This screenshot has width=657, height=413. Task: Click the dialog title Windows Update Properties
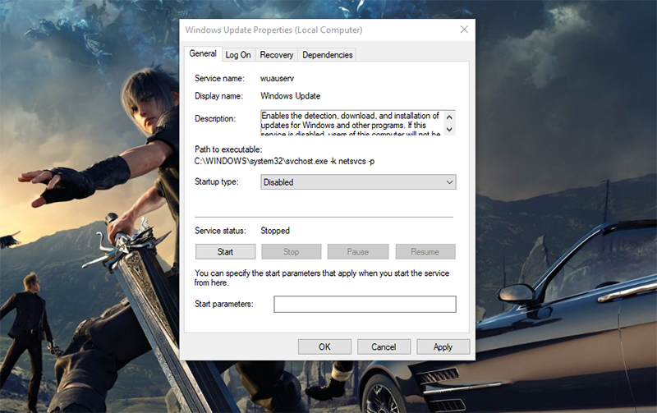click(273, 30)
